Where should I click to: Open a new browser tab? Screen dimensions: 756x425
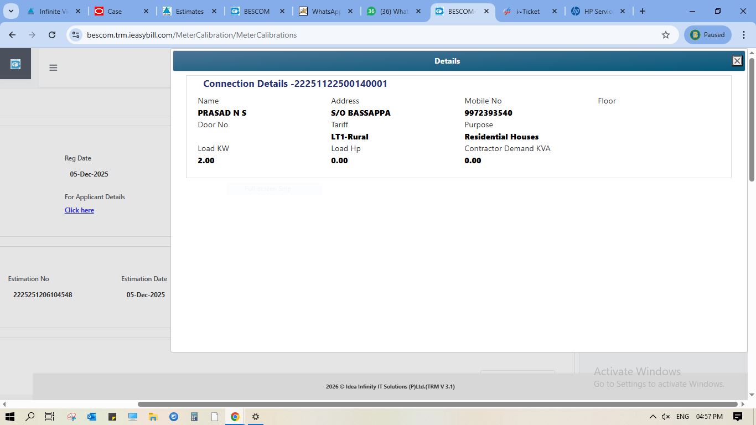tap(643, 11)
